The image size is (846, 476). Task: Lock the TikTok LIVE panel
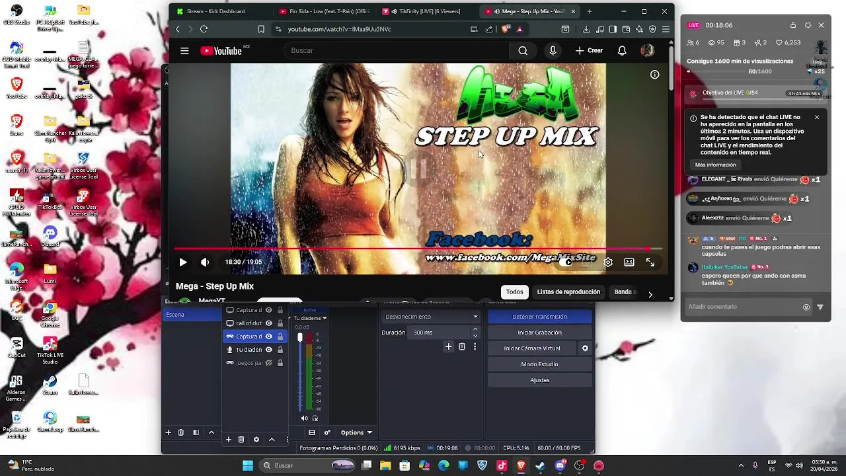click(x=793, y=25)
